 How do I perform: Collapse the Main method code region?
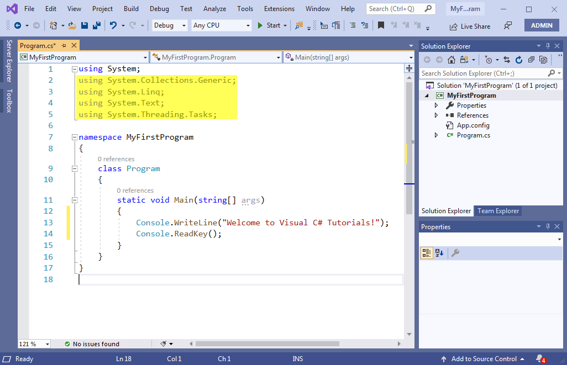pyautogui.click(x=75, y=200)
